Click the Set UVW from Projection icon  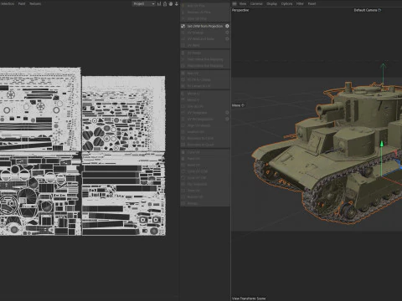click(183, 26)
